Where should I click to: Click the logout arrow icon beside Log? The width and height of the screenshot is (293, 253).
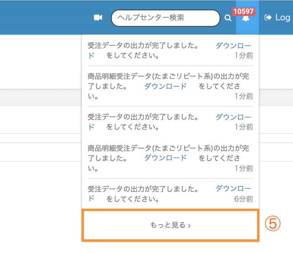click(x=268, y=17)
